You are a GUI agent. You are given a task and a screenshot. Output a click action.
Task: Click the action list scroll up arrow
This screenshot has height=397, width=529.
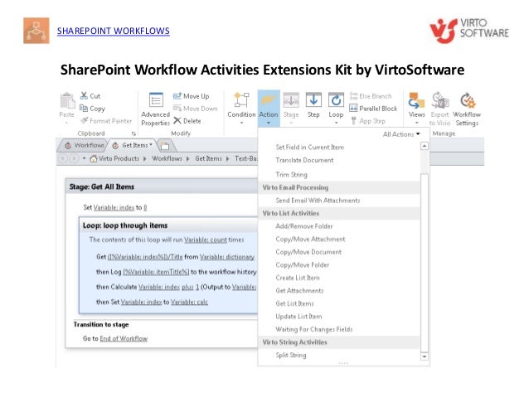pos(425,146)
